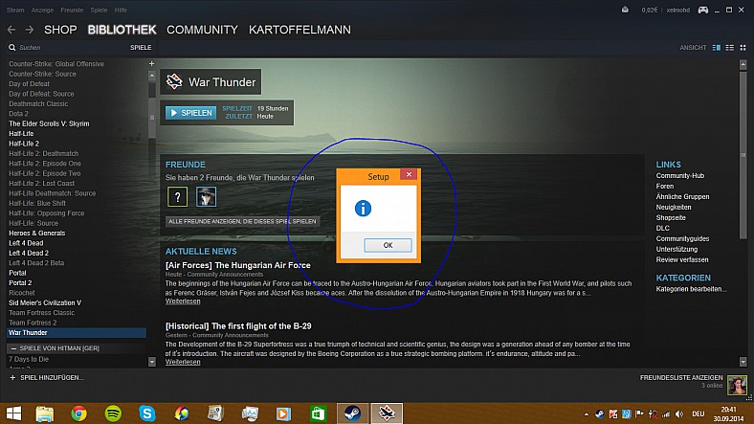Open the Ähnliche Gruppen link
Screen dimensions: 754x424
point(682,196)
